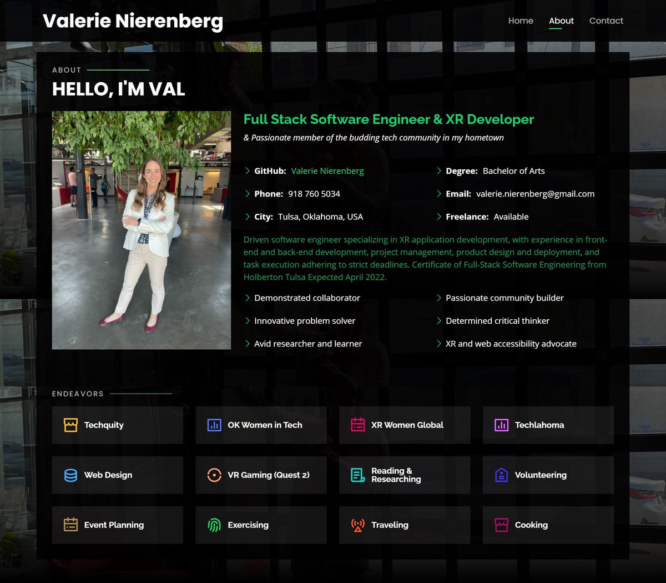Click the Event Planning calendar icon
The width and height of the screenshot is (666, 583).
pyautogui.click(x=70, y=525)
